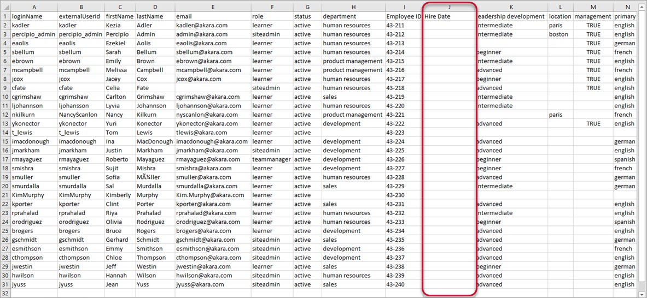
Task: Select row 12 header number
Action: [x=5, y=115]
